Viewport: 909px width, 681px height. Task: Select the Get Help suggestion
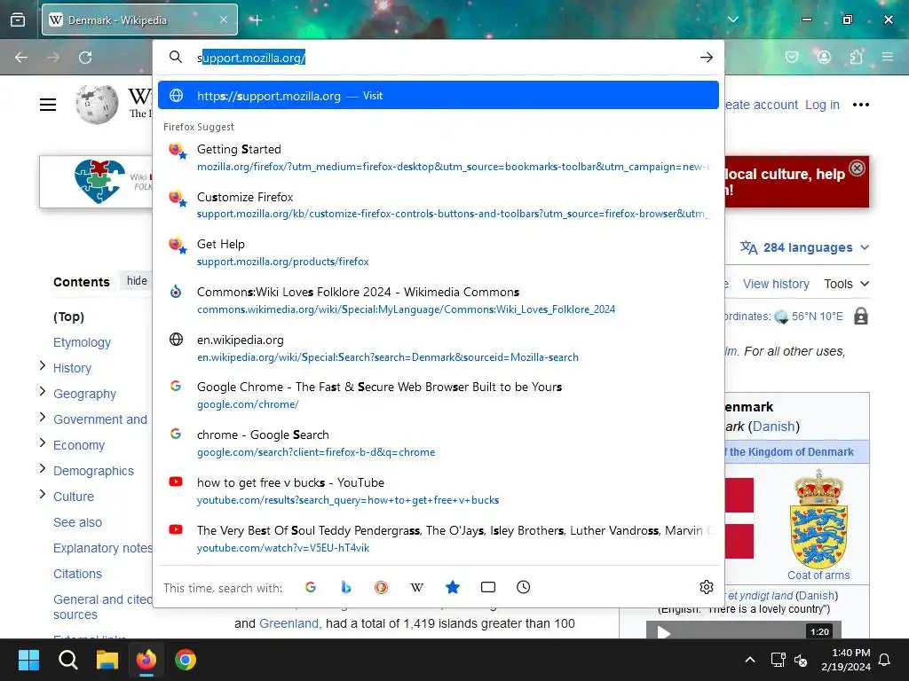[x=439, y=253]
